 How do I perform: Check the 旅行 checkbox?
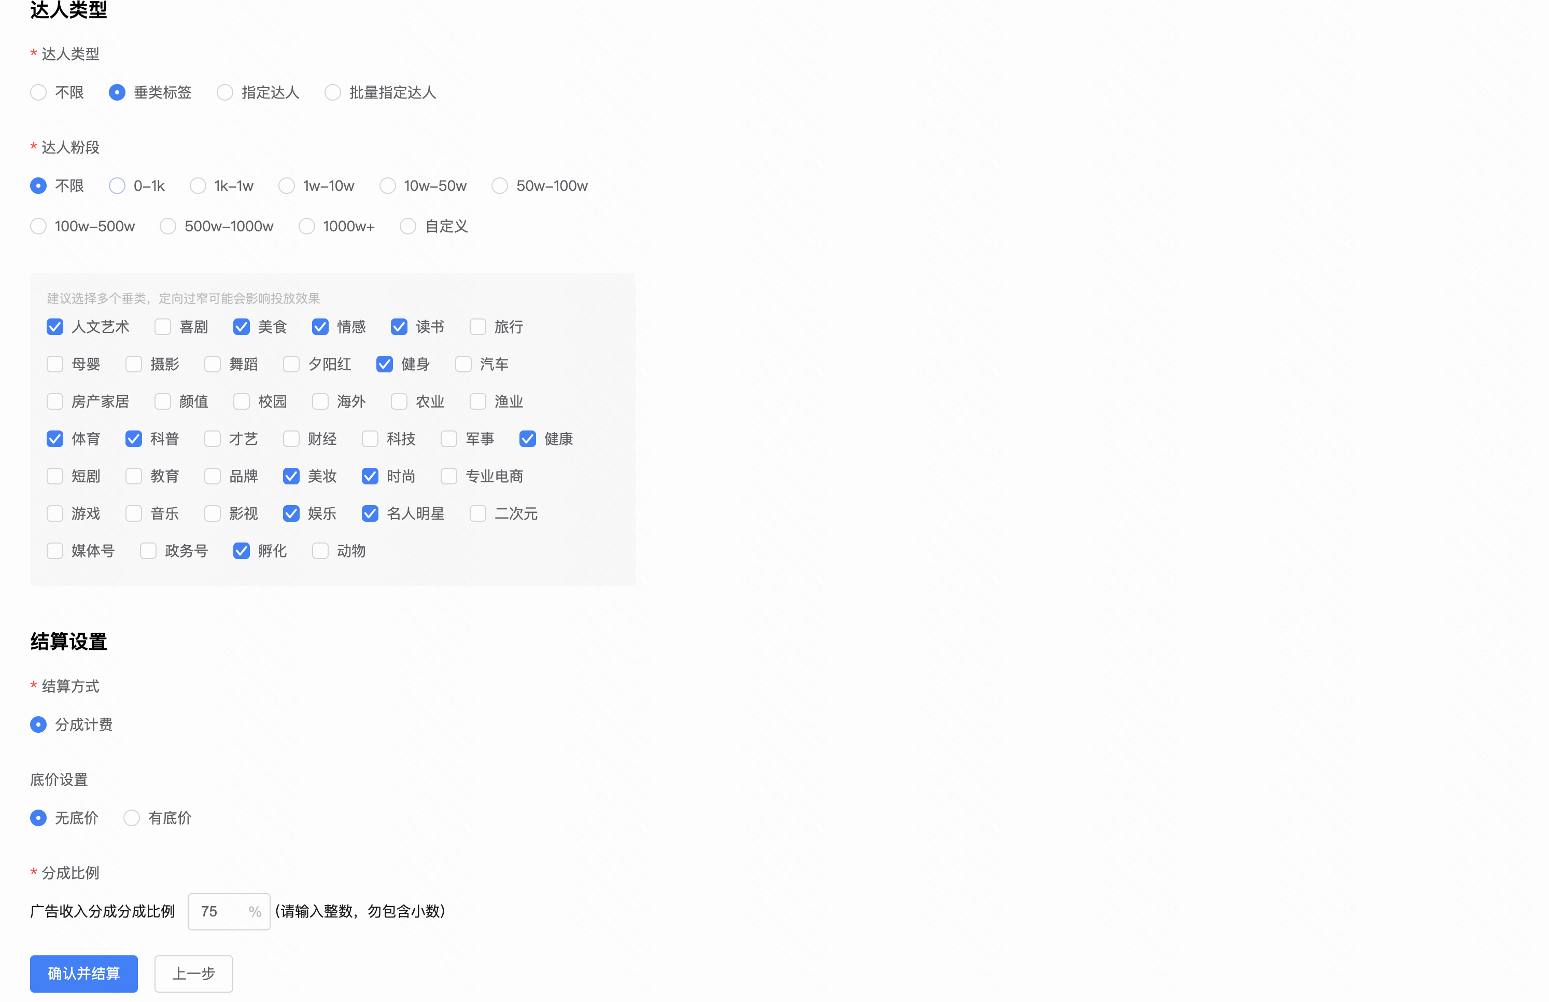pyautogui.click(x=478, y=327)
